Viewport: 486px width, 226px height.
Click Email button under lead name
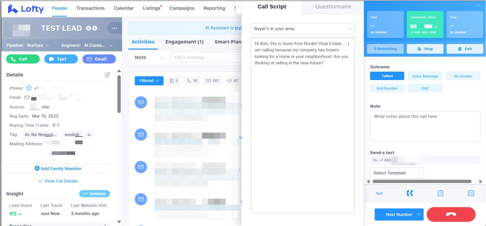[99, 59]
